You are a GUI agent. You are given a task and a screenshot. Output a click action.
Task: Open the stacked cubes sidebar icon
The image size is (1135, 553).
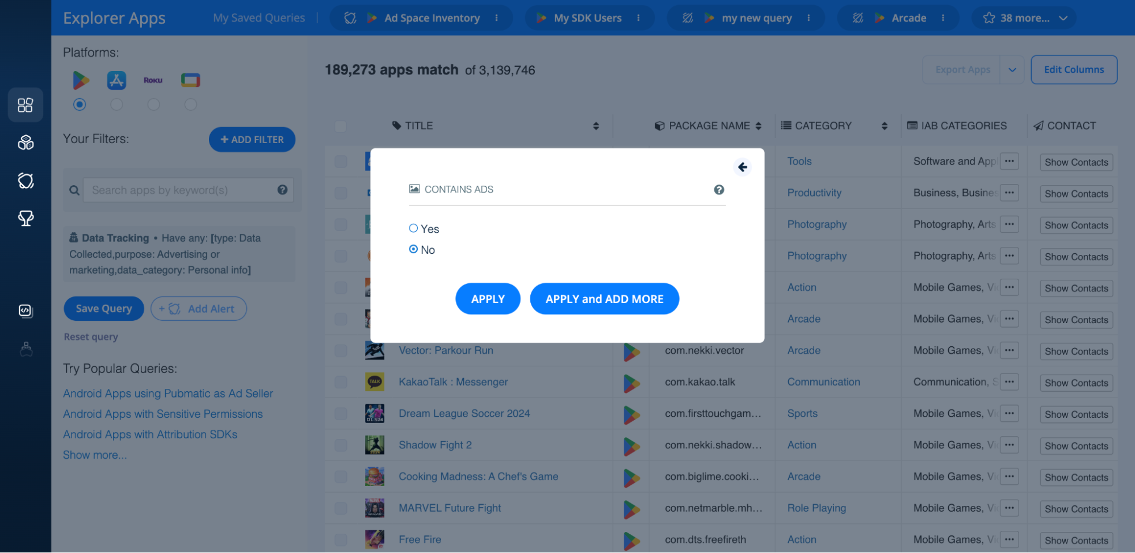coord(26,143)
